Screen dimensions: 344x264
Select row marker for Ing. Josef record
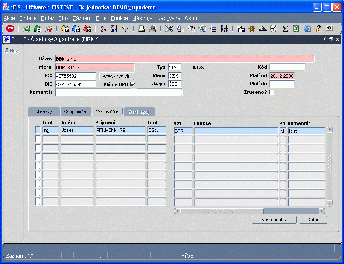[38, 130]
